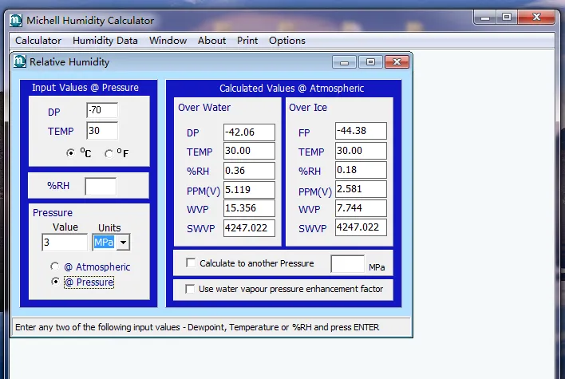Viewport: 565px width, 379px height.
Task: Enable Use water vapour pressure enhancement factor
Action: 190,289
